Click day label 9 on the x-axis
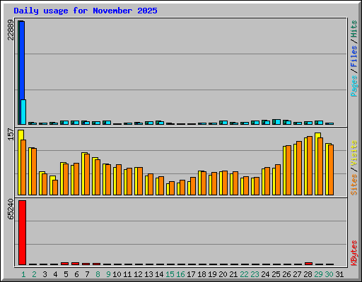 point(108,274)
